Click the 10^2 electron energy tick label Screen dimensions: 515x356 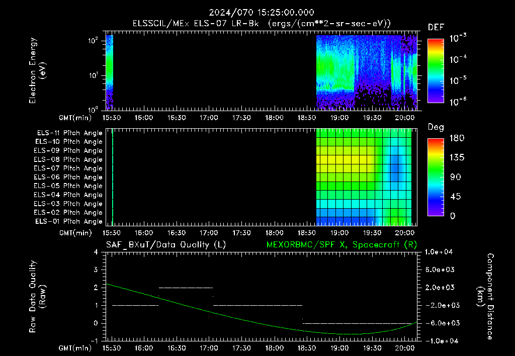point(93,40)
